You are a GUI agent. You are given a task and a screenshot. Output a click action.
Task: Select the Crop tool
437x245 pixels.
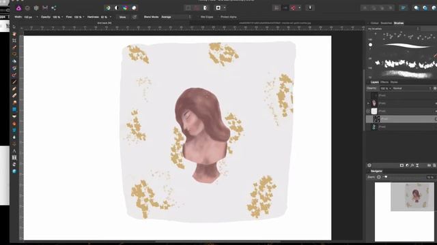14,41
